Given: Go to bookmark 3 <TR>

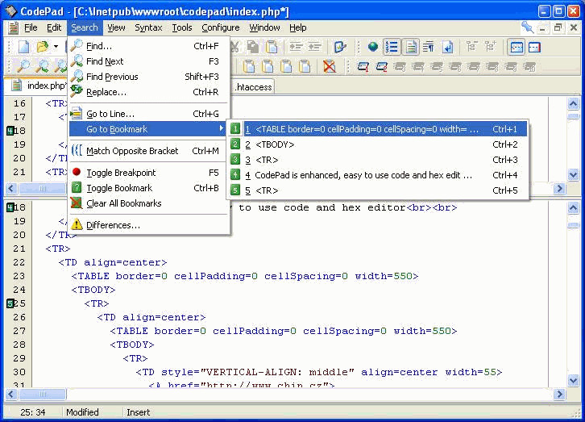Looking at the screenshot, I should coord(378,160).
